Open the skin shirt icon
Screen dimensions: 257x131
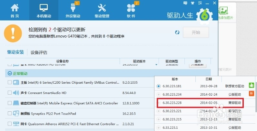(193, 3)
